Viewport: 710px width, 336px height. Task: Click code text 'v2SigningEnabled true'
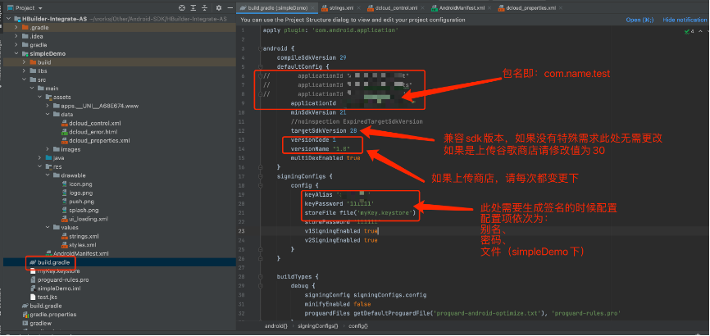[x=341, y=240]
